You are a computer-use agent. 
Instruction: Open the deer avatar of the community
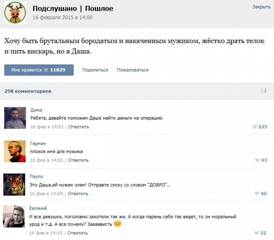click(15, 12)
